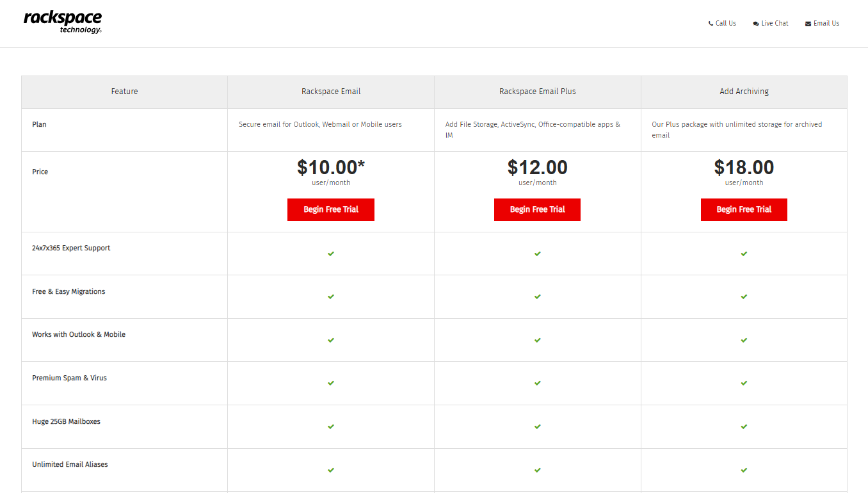
Task: Click the Works with Outlook checkmark under Rackspace Email
Action: point(331,340)
